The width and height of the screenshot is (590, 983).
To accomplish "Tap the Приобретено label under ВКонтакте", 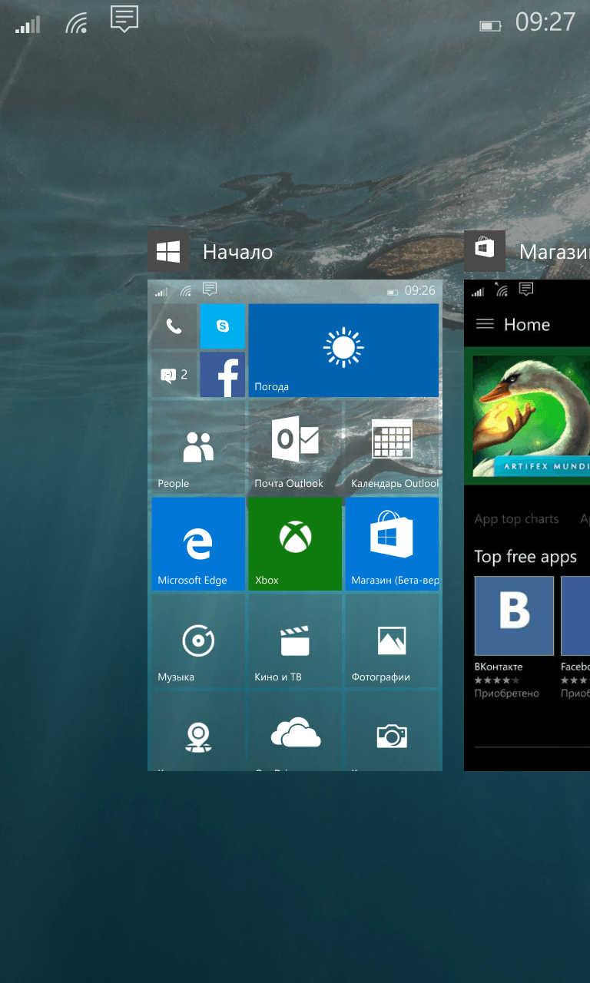I will [x=507, y=693].
